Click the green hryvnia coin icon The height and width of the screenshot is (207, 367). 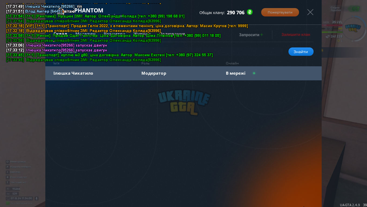(x=250, y=12)
